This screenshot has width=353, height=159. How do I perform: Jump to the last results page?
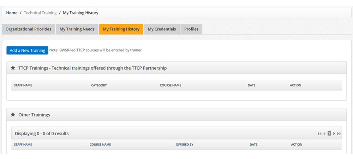[x=339, y=134]
